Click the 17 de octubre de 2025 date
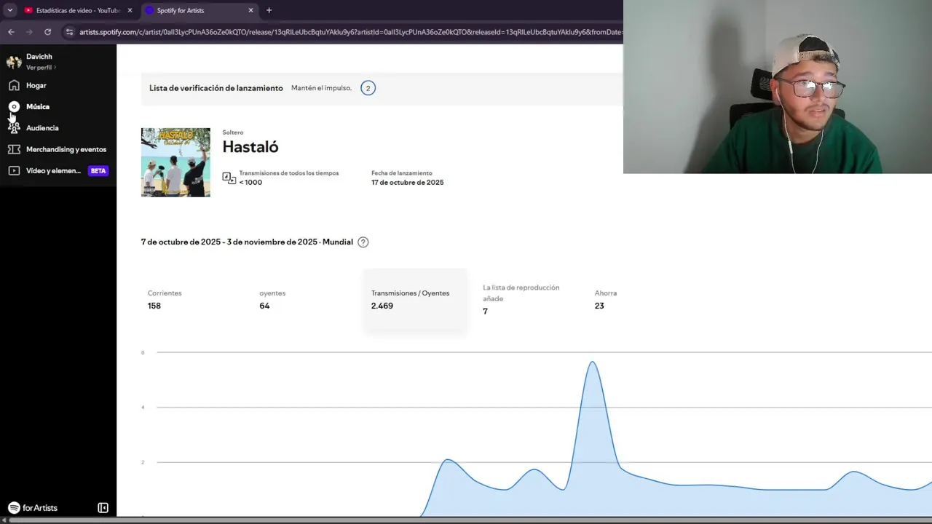 tap(407, 183)
